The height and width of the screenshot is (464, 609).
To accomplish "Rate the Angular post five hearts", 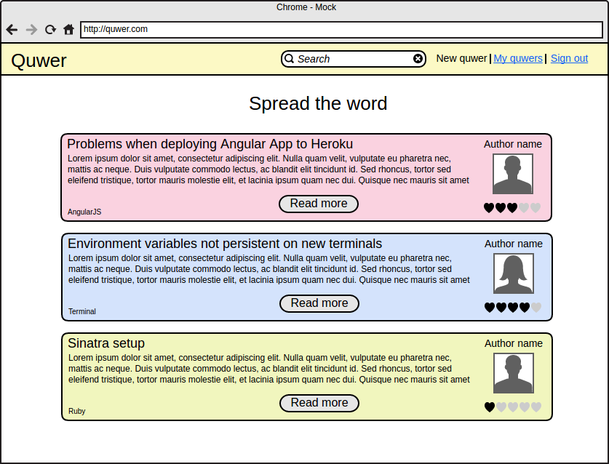I will pyautogui.click(x=536, y=208).
